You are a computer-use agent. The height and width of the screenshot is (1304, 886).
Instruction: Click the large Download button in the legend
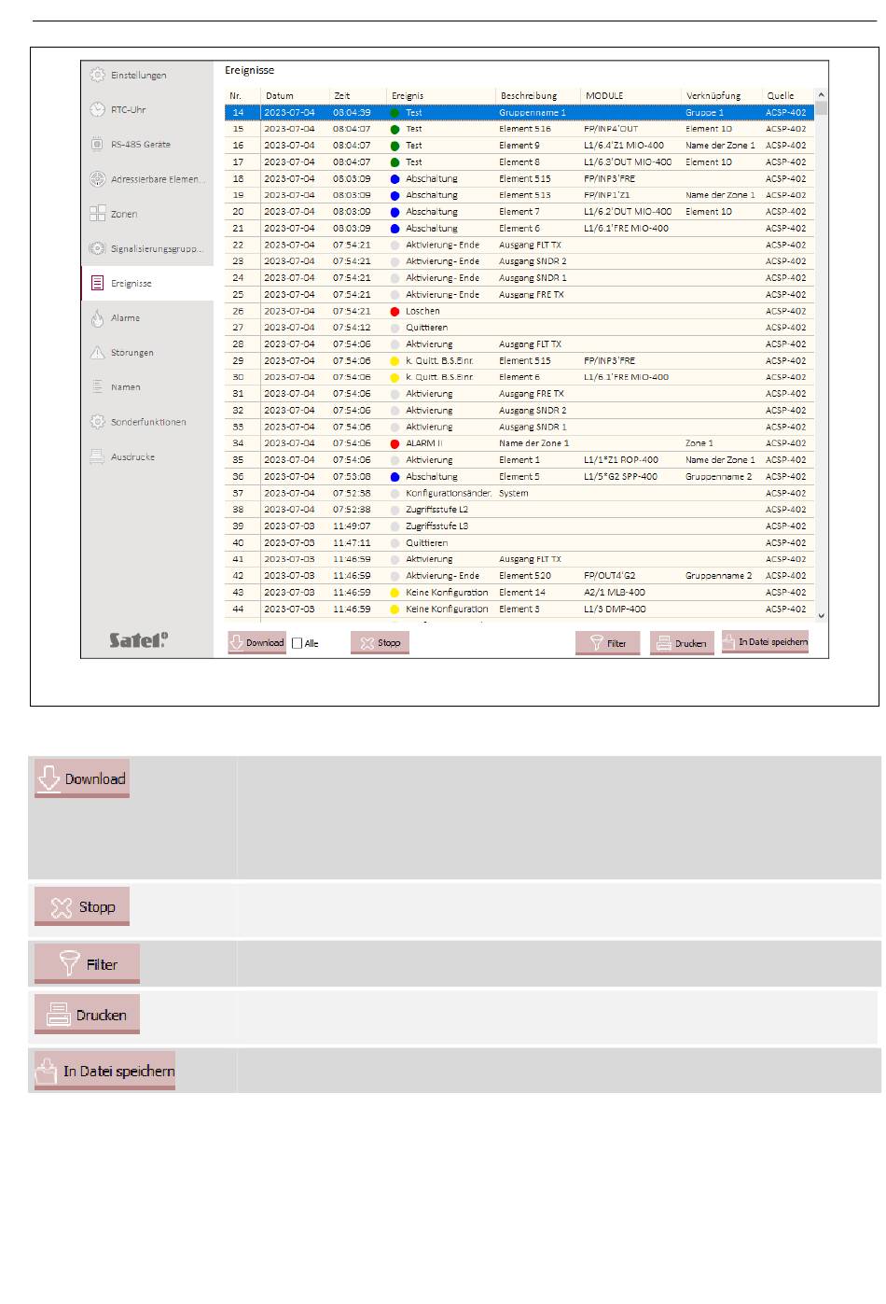click(82, 778)
